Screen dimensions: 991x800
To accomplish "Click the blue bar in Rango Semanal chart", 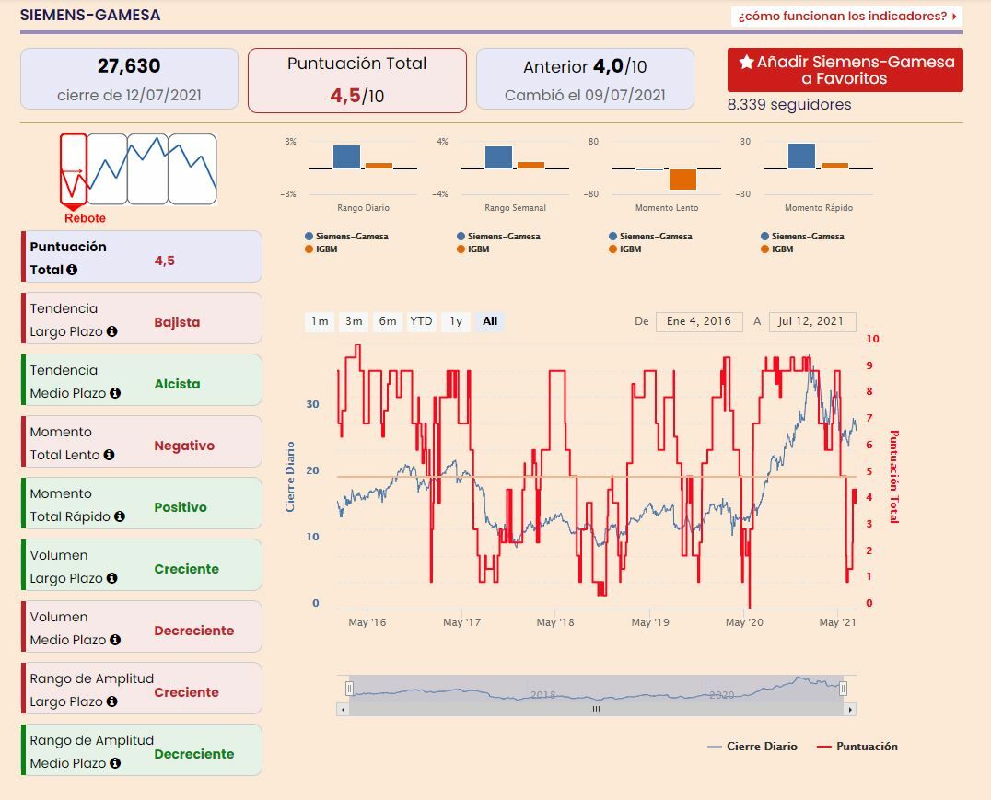I will [x=498, y=157].
